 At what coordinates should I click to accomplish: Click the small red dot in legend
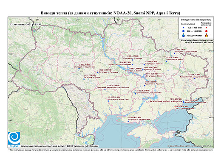[206, 28]
